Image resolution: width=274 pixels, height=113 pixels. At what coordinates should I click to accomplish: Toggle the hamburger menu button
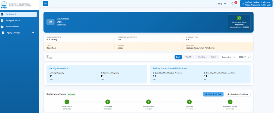click(x=45, y=4)
